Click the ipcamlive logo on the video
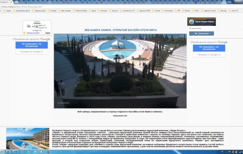 63,103
